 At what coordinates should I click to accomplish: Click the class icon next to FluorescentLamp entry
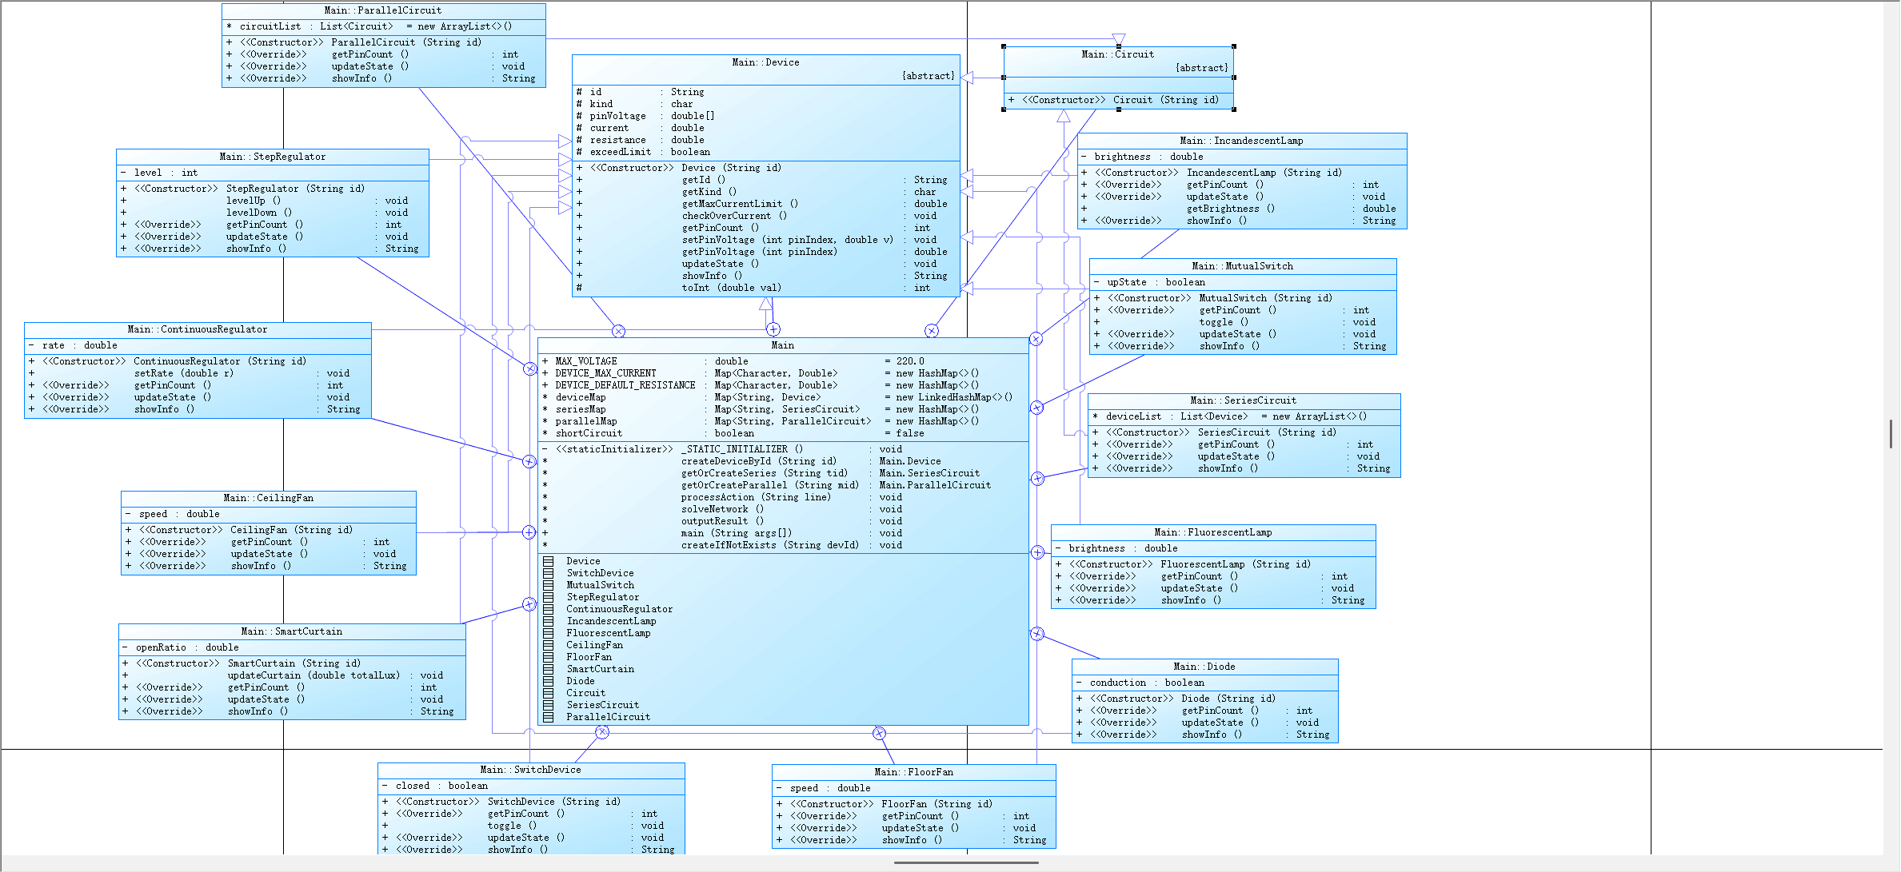(549, 633)
